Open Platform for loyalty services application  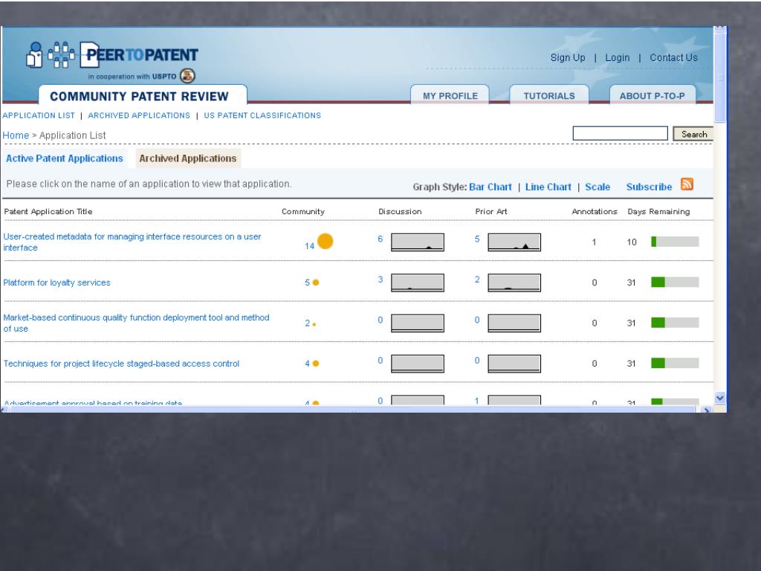pos(56,283)
